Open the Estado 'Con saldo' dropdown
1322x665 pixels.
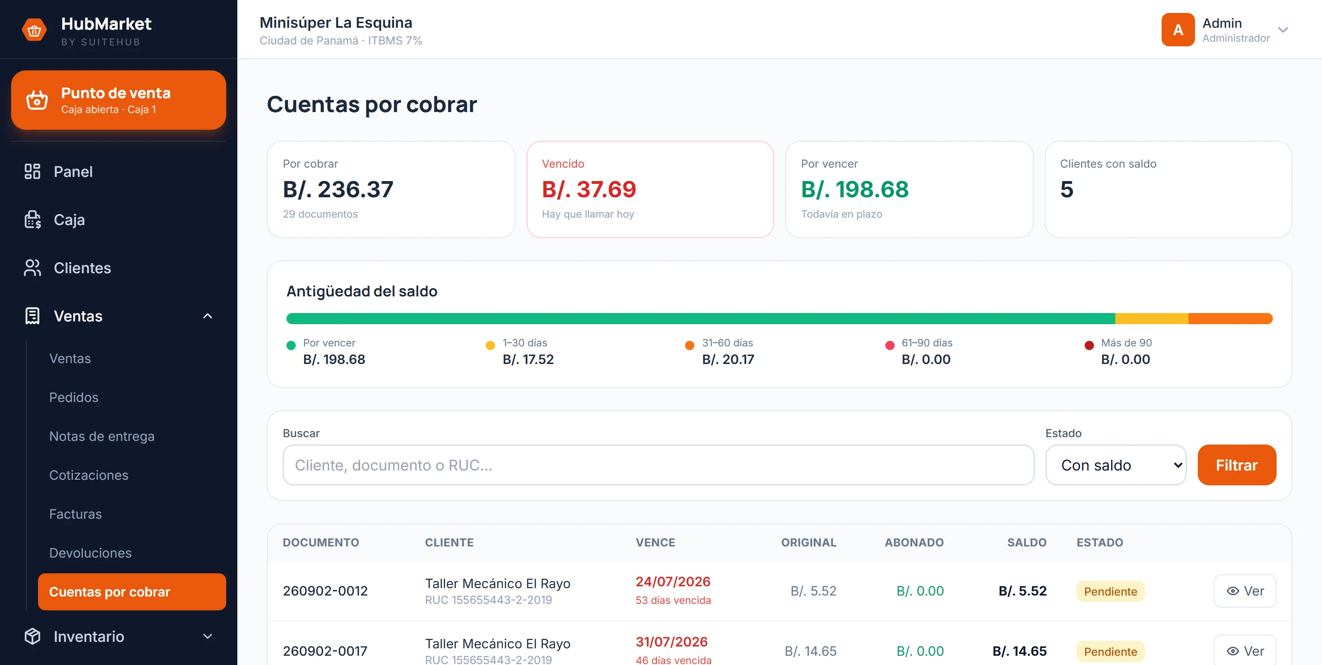coord(1116,465)
